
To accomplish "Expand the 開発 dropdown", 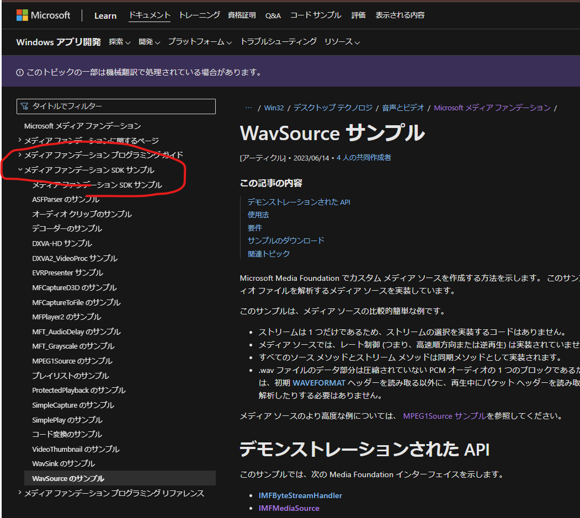I will 149,42.
